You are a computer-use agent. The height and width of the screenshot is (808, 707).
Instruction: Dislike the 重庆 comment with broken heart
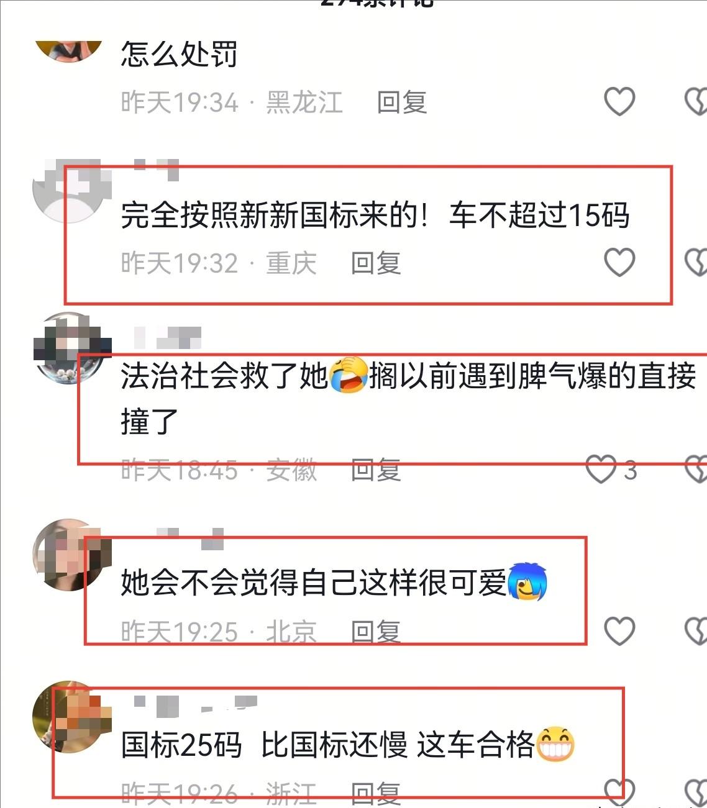point(696,263)
